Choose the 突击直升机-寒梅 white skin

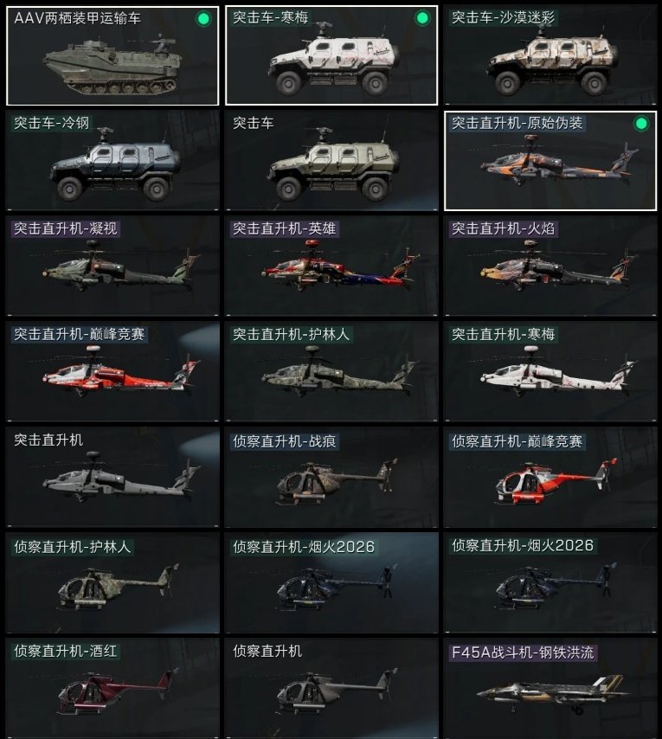(550, 372)
